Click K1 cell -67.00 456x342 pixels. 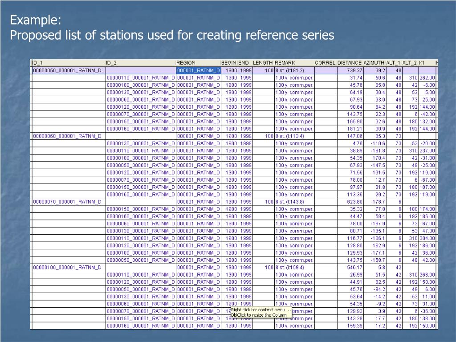pos(427,180)
